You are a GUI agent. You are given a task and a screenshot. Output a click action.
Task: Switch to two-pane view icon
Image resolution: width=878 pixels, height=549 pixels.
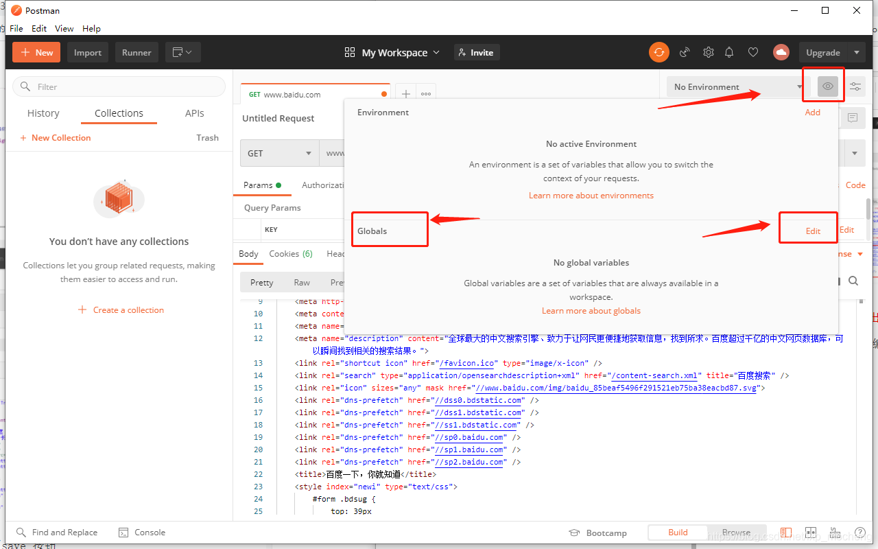click(811, 533)
